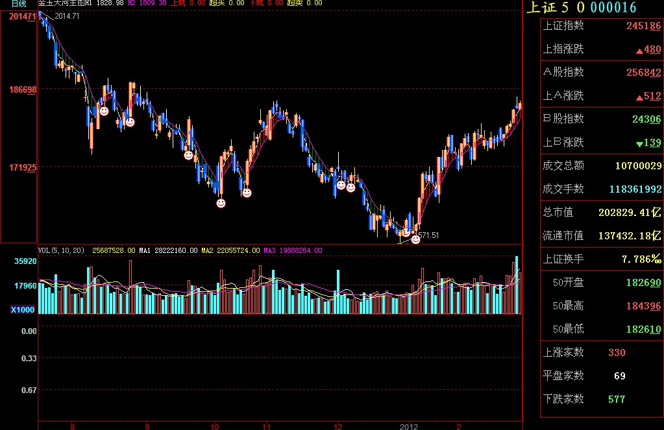Click the lowest smiley marker above month 10
664x430 pixels.
click(221, 203)
